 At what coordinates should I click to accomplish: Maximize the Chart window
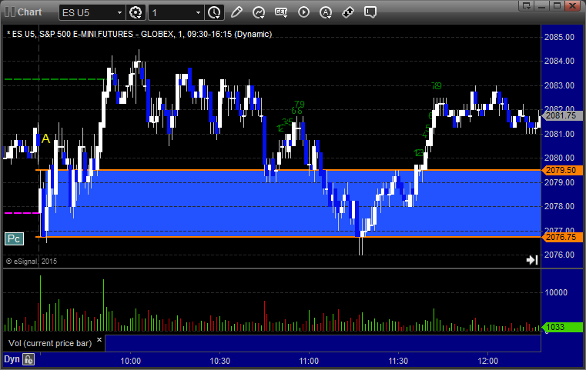tap(558, 5)
